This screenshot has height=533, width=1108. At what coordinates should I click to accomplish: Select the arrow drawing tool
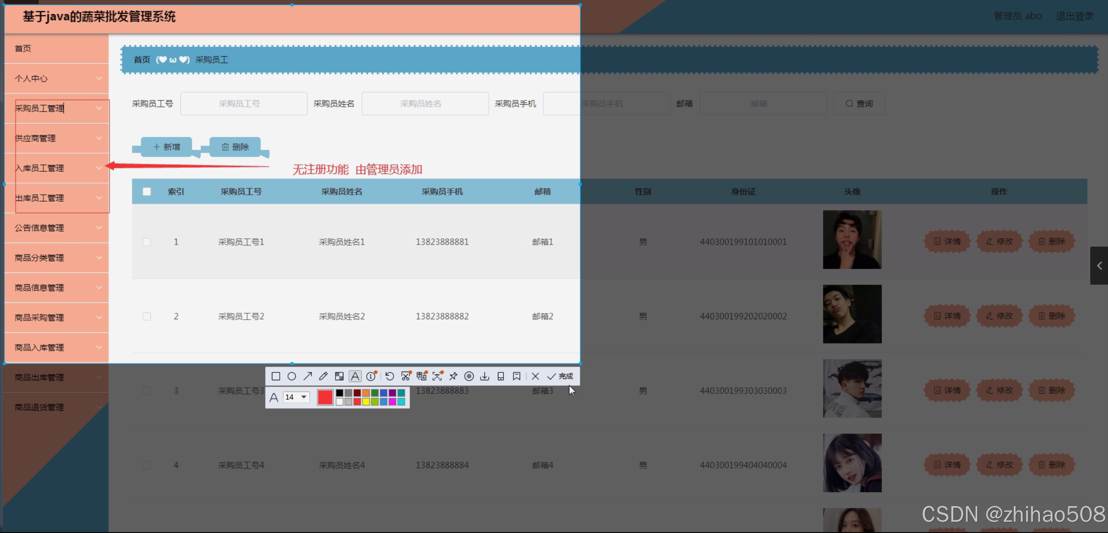point(307,376)
